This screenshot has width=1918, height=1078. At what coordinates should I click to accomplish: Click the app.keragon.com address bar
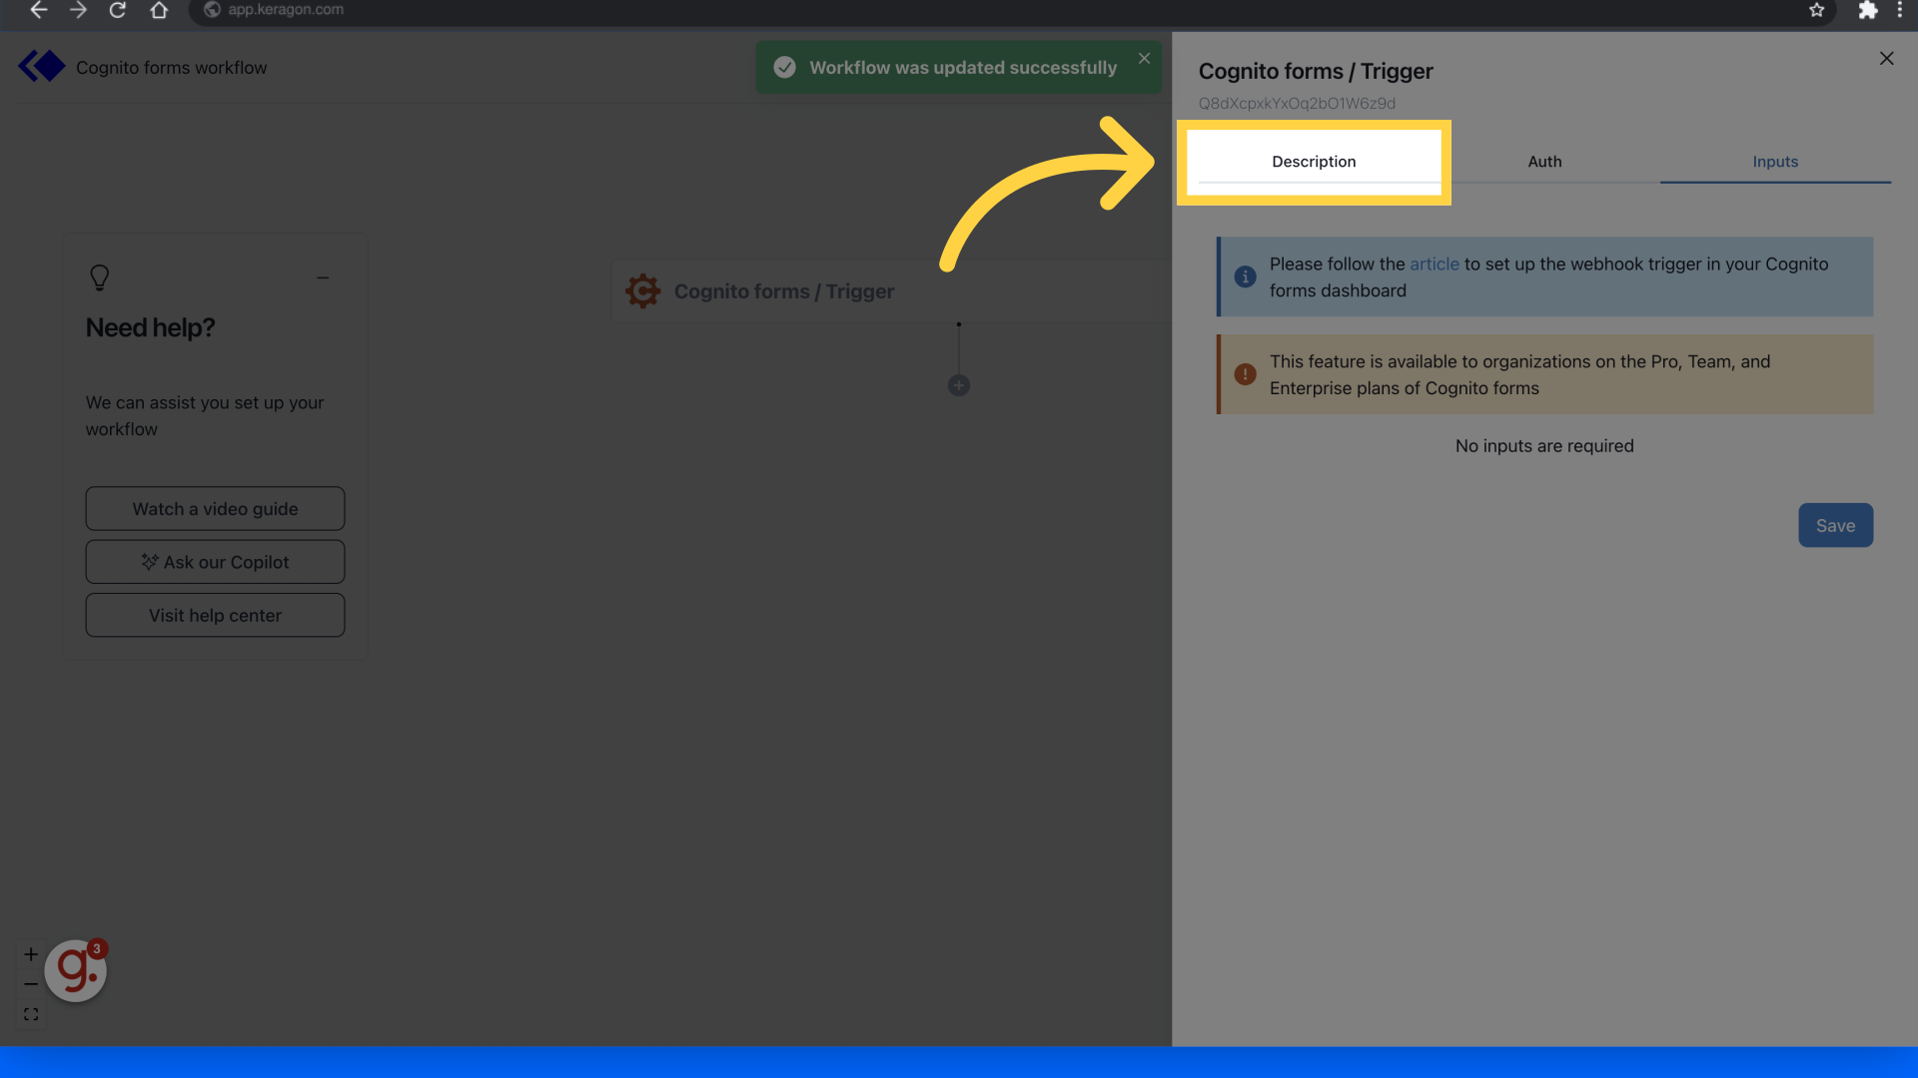click(x=283, y=10)
